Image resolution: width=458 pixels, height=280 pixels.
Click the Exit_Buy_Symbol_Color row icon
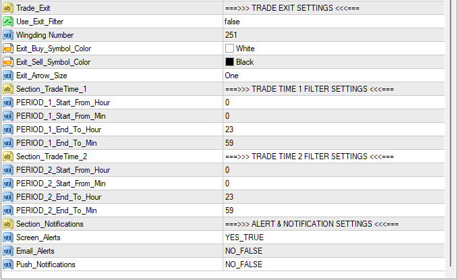coord(7,48)
